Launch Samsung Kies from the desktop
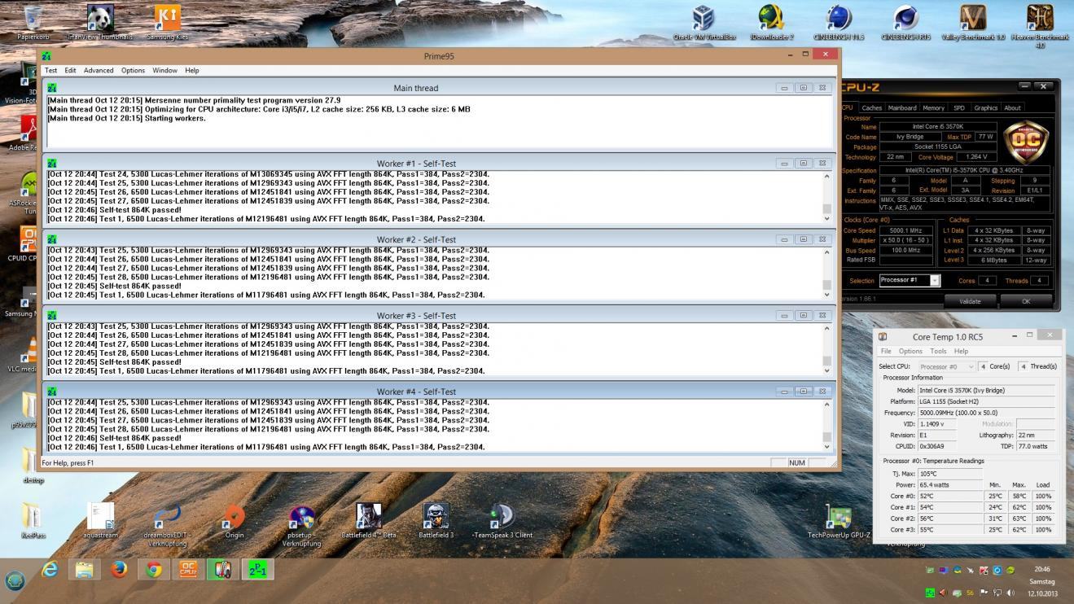 [167, 21]
